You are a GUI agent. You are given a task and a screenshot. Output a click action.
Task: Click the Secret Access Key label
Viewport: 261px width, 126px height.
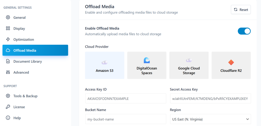tap(184, 89)
